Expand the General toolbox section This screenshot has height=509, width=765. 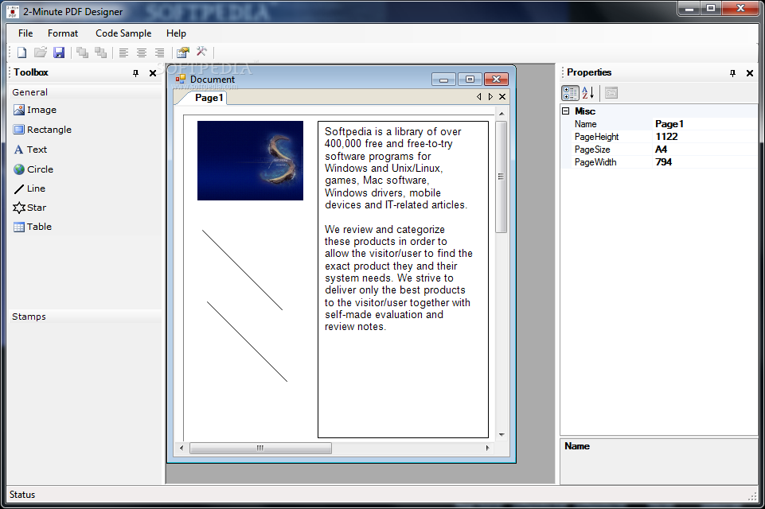85,92
